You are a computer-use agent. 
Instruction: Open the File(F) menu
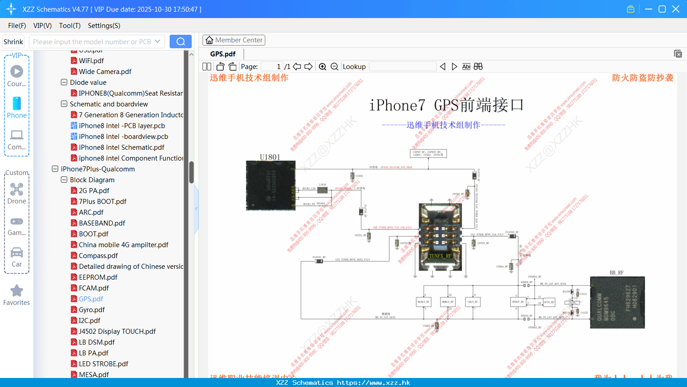[x=17, y=26]
